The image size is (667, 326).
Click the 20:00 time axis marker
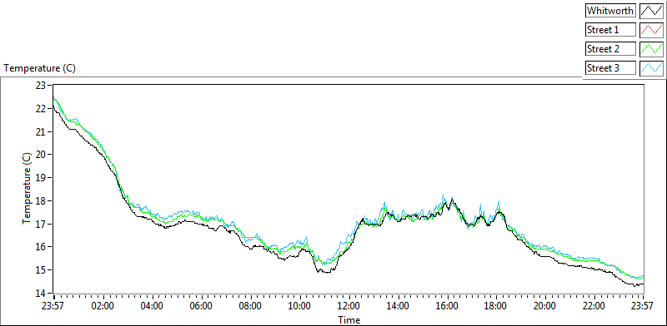(x=545, y=306)
